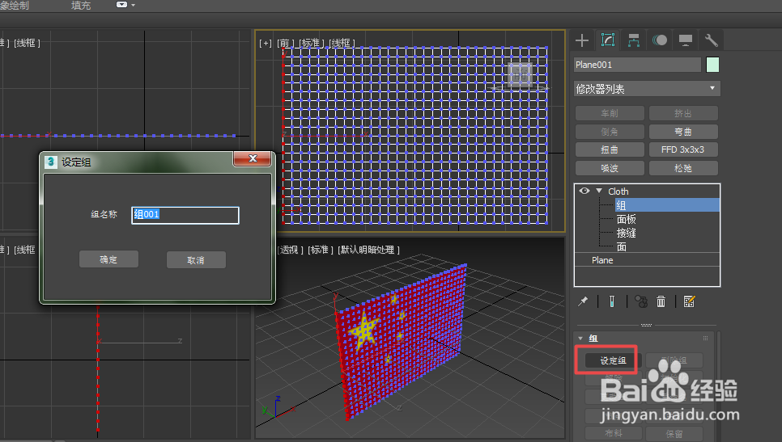Apply the 松弛 modifier button

[x=682, y=168]
